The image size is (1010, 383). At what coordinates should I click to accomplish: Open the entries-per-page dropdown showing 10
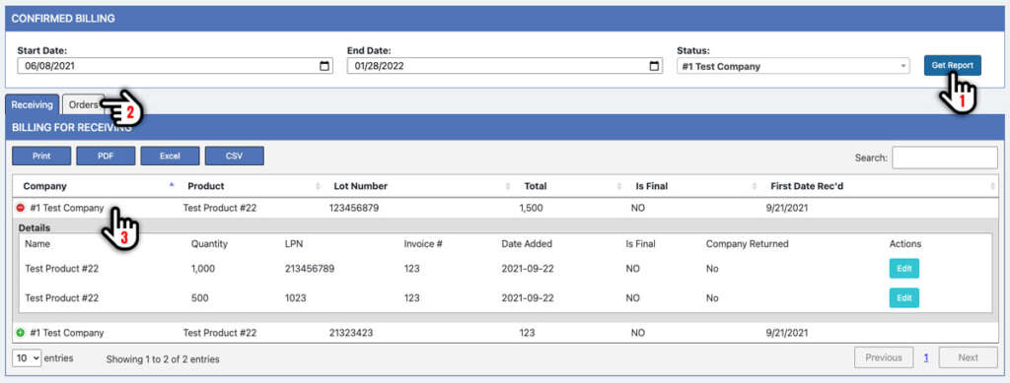27,358
